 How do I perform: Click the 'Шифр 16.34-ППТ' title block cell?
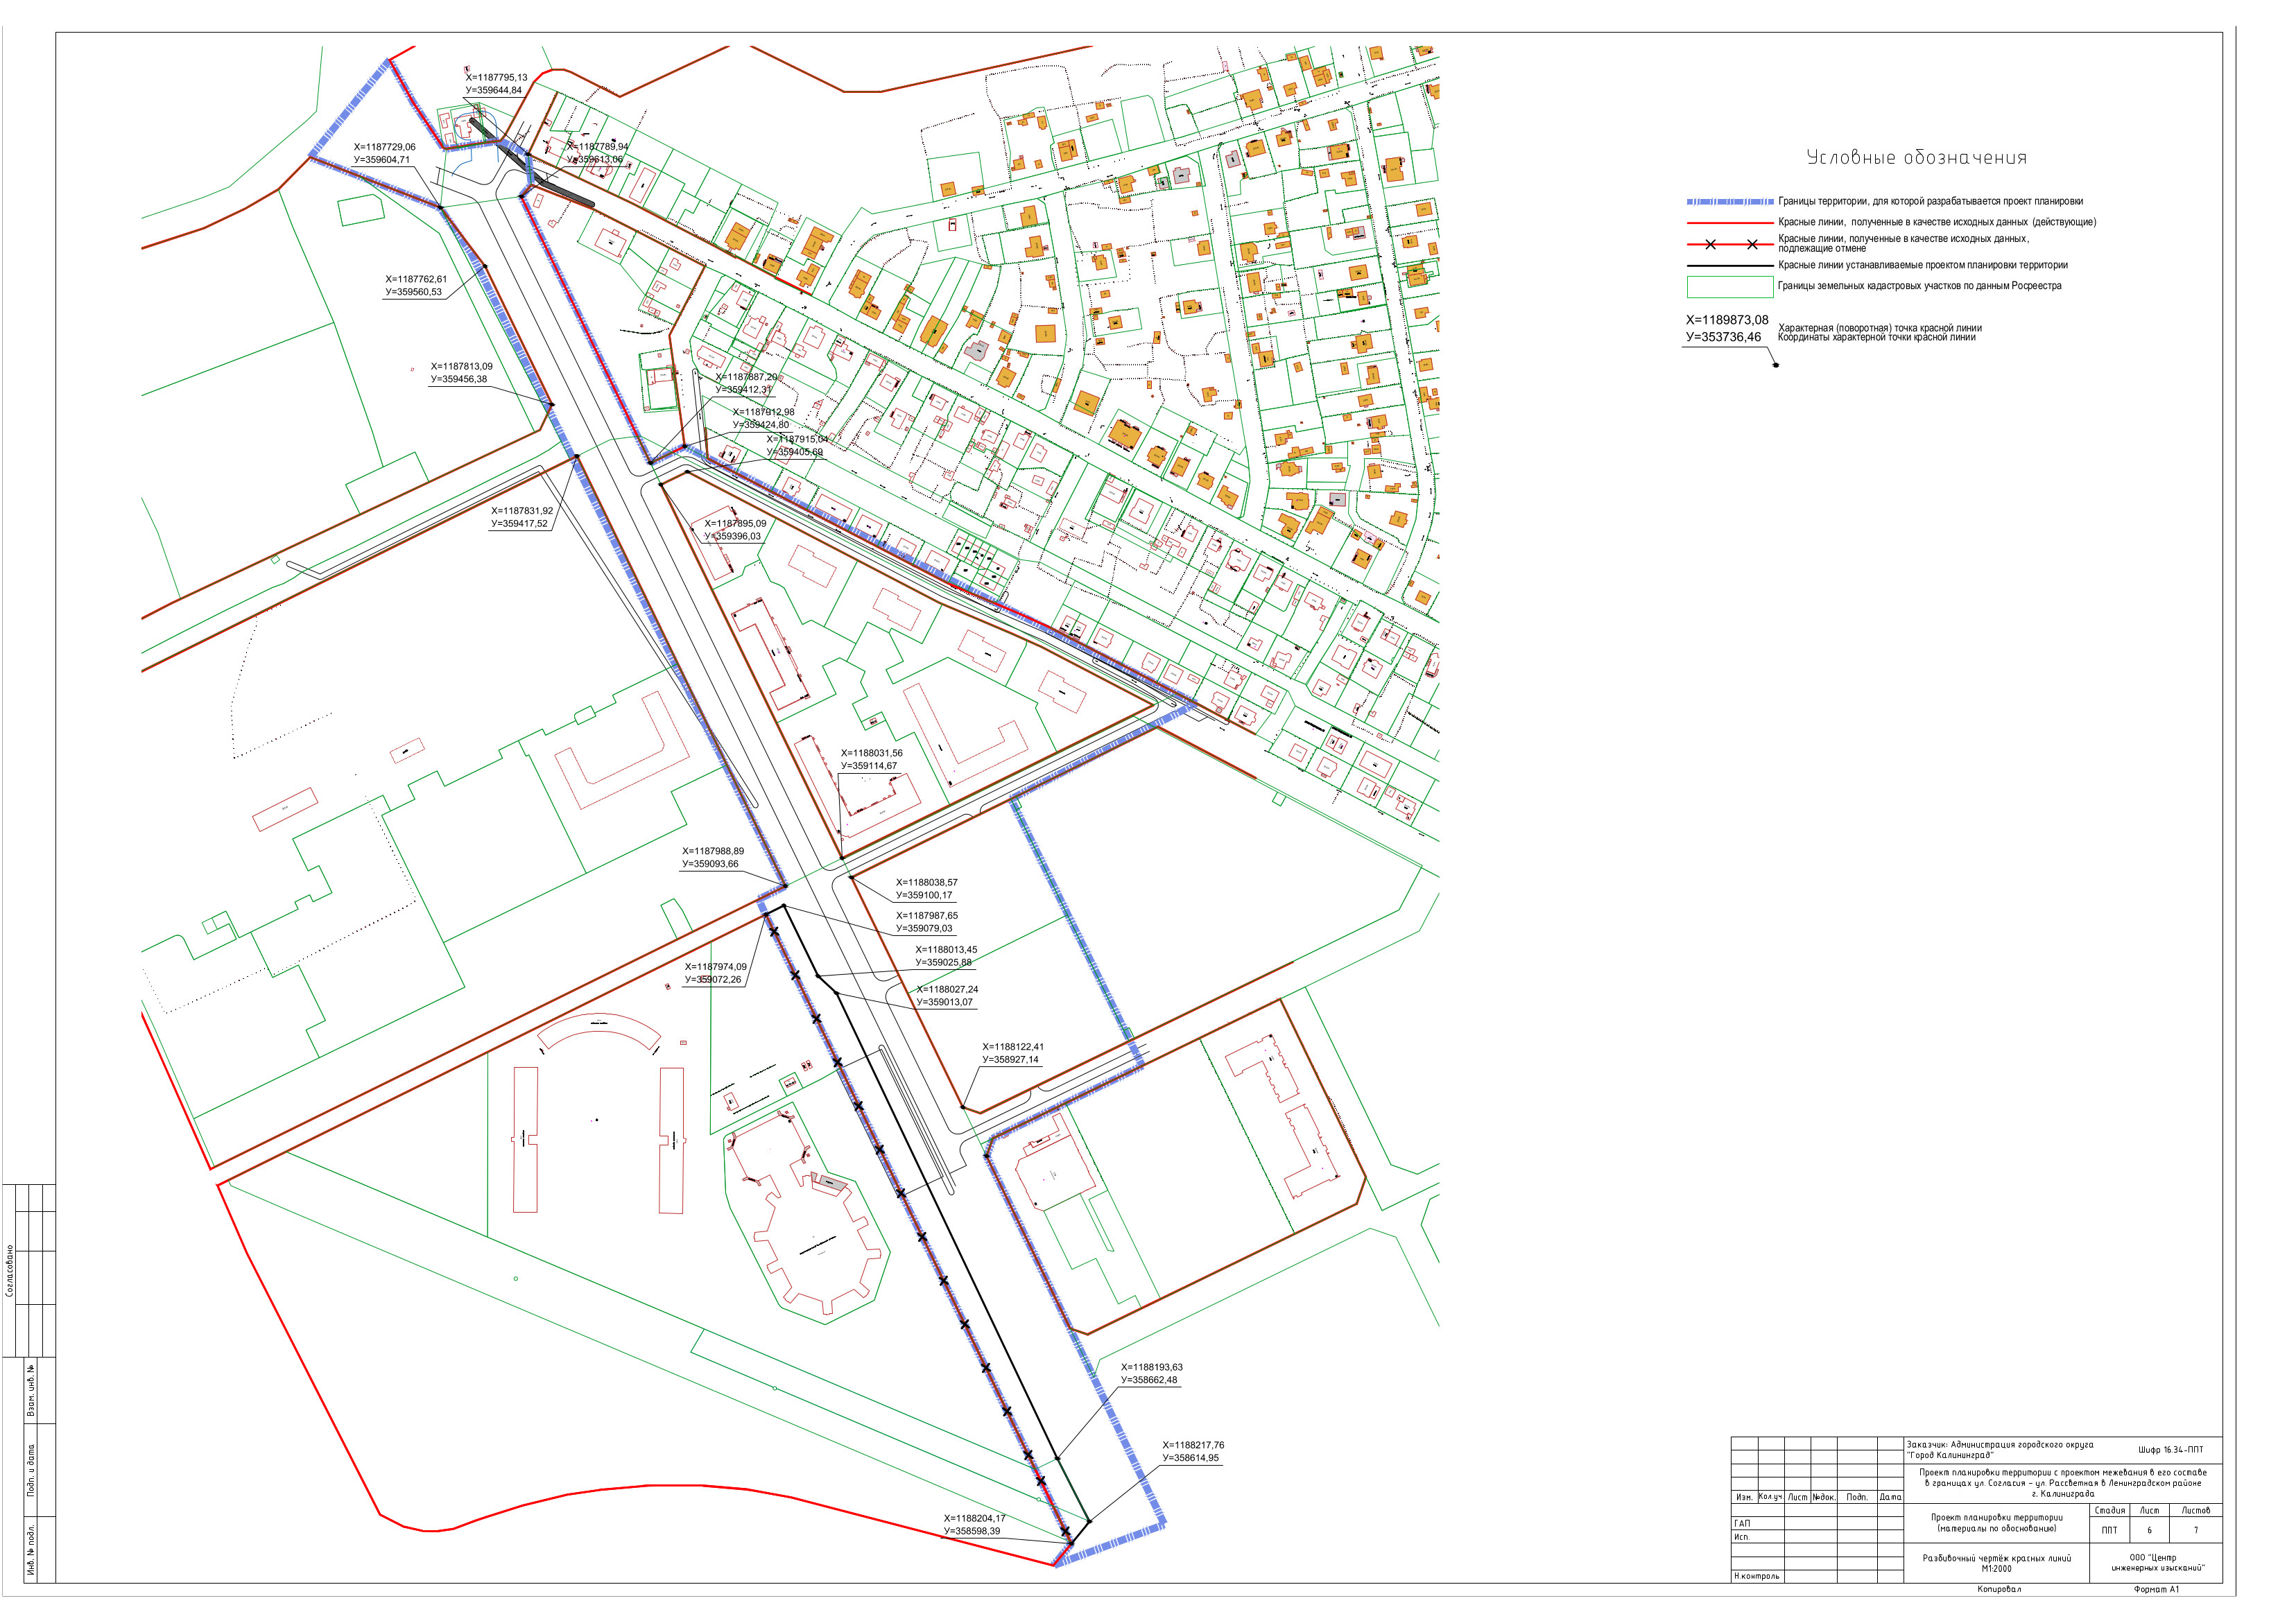2170,1450
